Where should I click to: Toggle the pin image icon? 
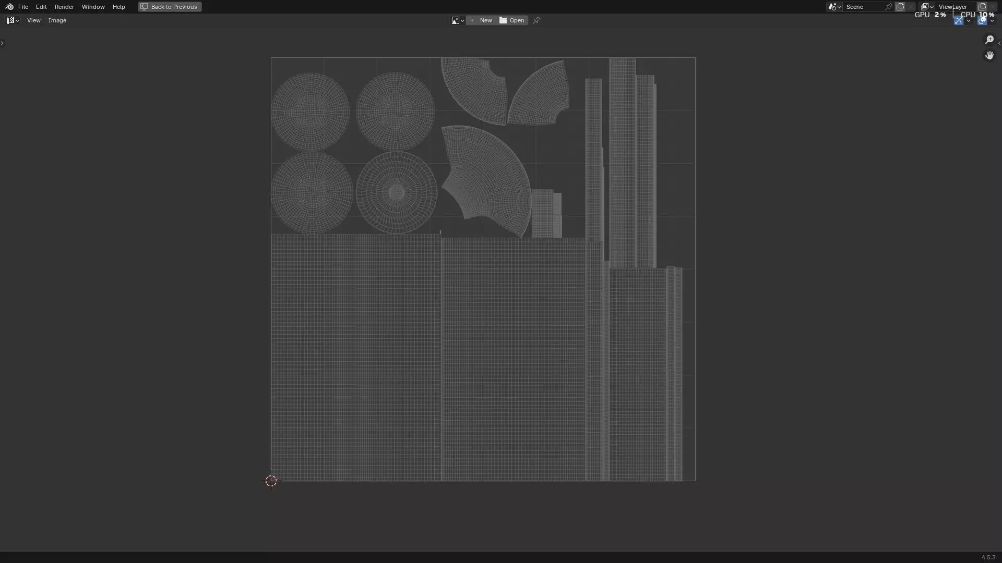point(536,20)
